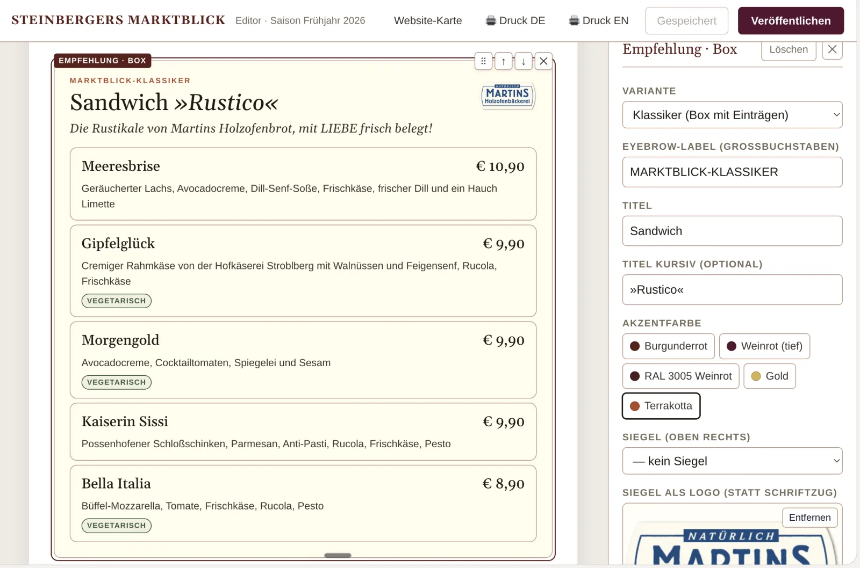Screen dimensions: 860x568
Task: Select the Weinrot (tief) accent color
Action: coord(764,346)
